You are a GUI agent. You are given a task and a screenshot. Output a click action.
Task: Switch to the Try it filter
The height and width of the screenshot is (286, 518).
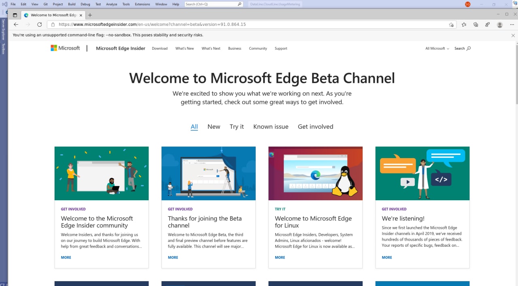237,127
